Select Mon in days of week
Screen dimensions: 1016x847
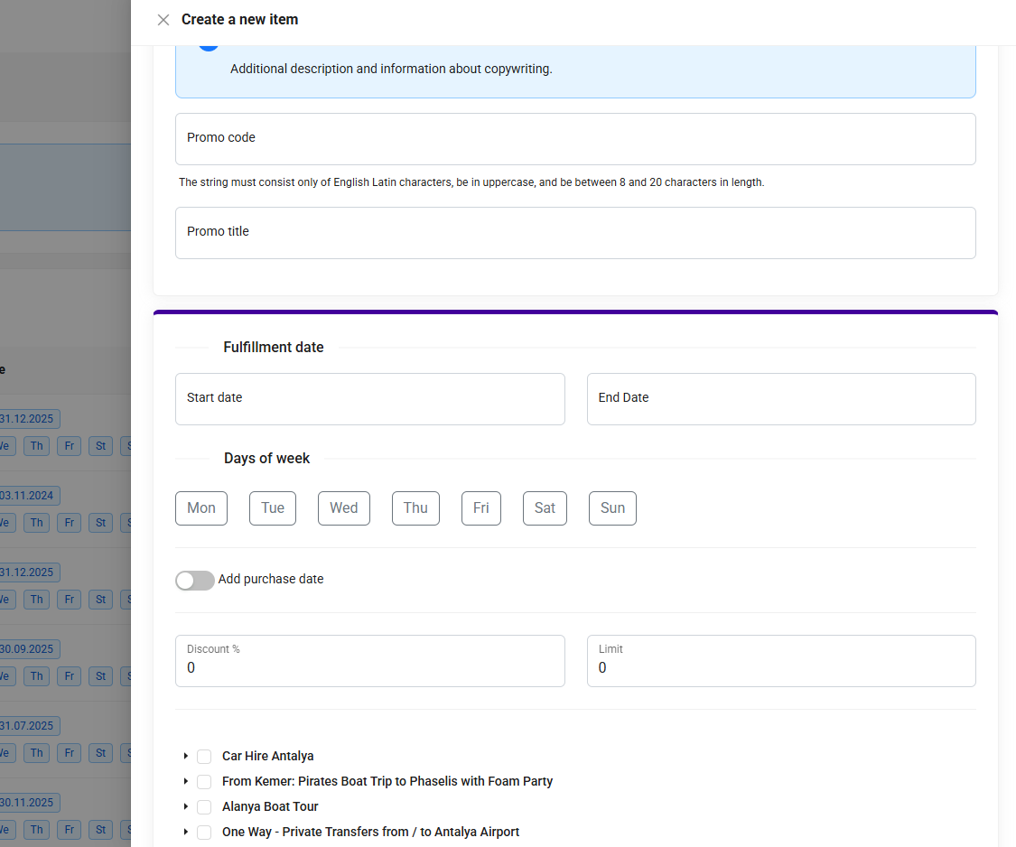[201, 508]
